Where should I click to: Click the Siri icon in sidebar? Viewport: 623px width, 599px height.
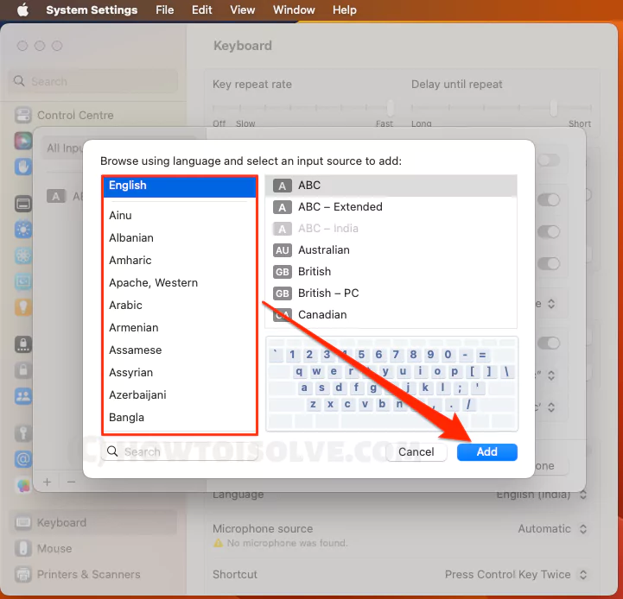(x=23, y=141)
